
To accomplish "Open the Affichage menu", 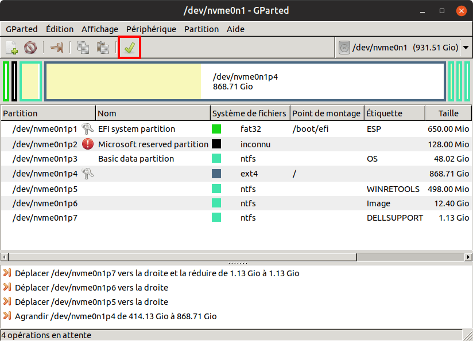I will 100,29.
